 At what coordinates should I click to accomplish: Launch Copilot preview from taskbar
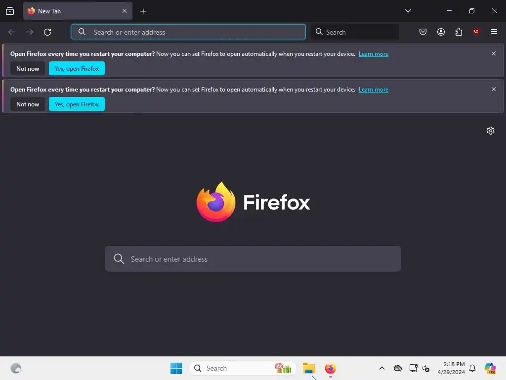pos(490,368)
